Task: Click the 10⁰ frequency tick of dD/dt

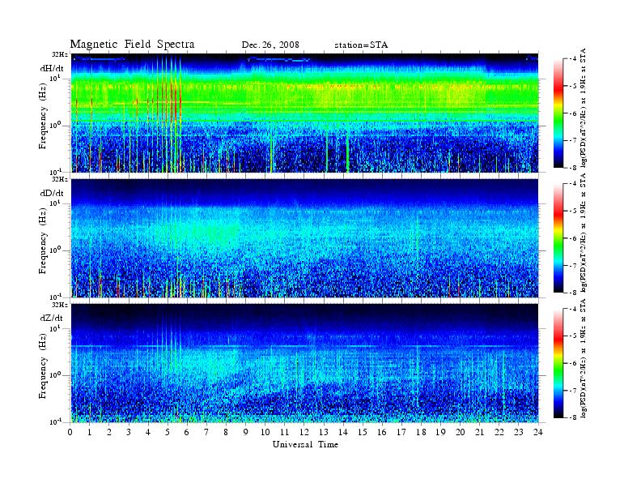Action: point(55,250)
